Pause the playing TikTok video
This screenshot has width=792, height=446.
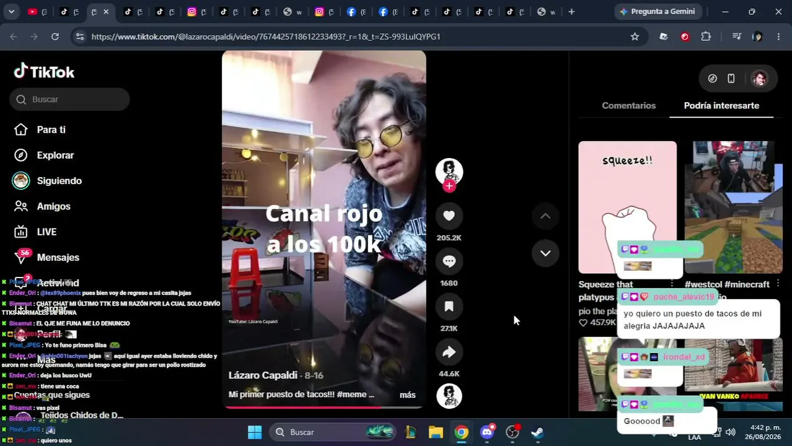tap(323, 229)
